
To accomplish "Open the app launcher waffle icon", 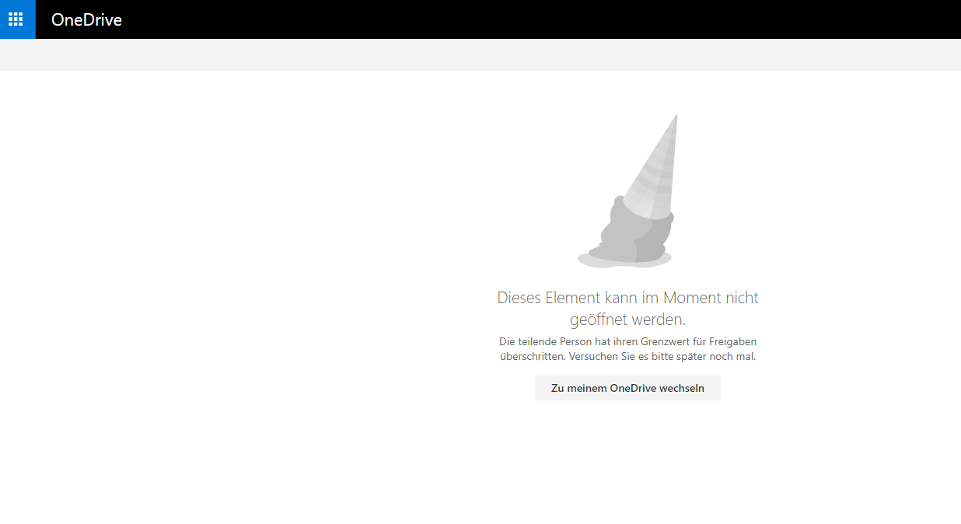I will coord(17,19).
